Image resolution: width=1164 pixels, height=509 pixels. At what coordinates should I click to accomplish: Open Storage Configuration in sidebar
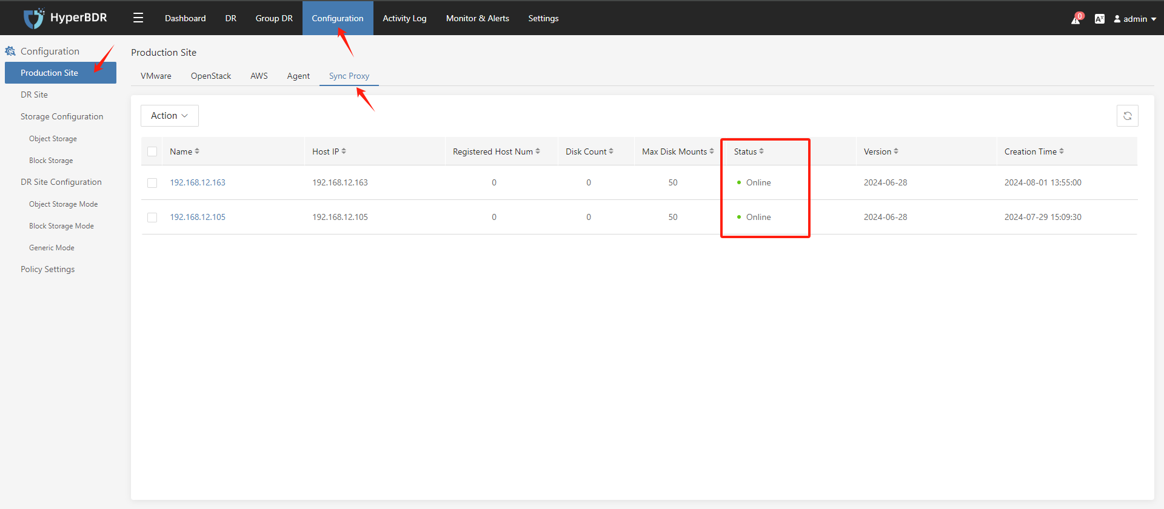[61, 116]
